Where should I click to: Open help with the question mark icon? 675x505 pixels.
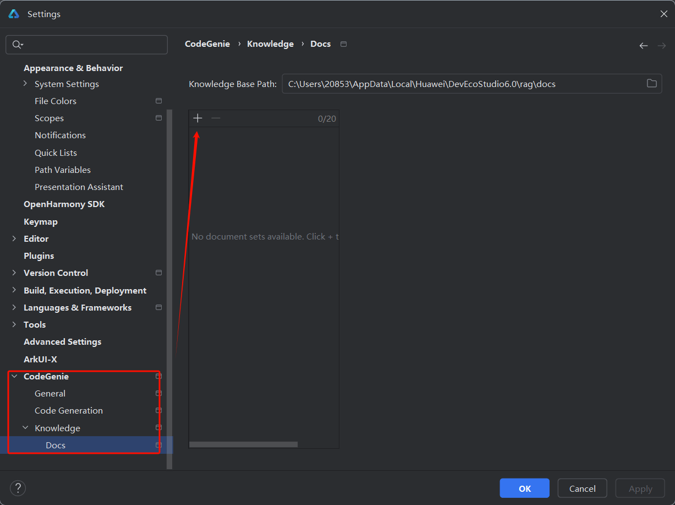[x=18, y=488]
